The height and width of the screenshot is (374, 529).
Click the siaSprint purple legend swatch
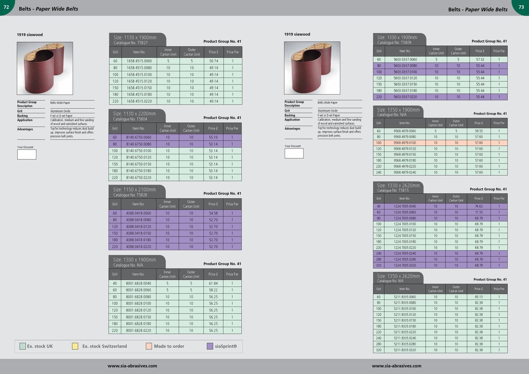point(210,346)
